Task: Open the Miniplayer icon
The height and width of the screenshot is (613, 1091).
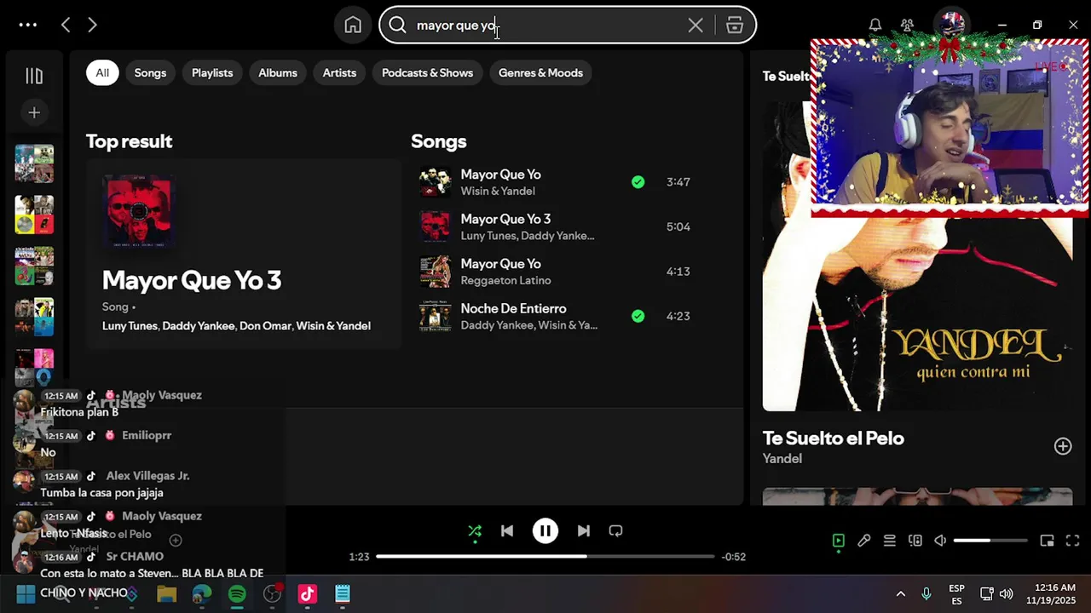Action: click(1047, 541)
